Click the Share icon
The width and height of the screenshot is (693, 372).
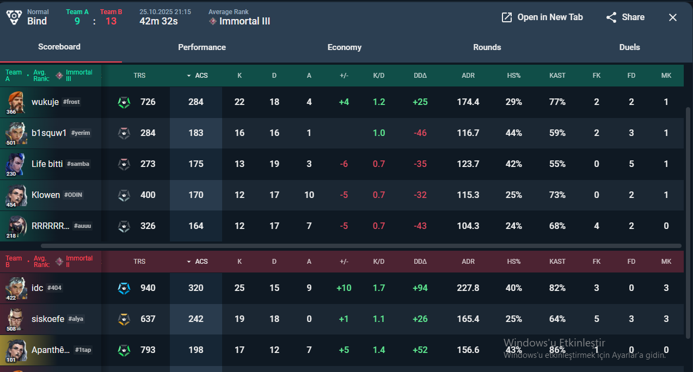[611, 17]
